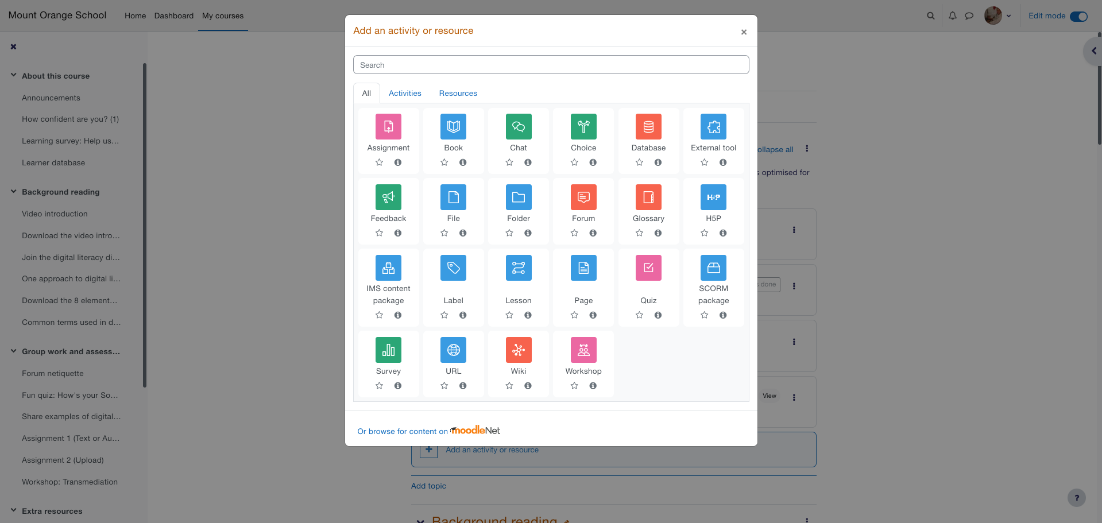This screenshot has width=1102, height=523.
Task: Pick the Workshop activity icon
Action: point(583,350)
